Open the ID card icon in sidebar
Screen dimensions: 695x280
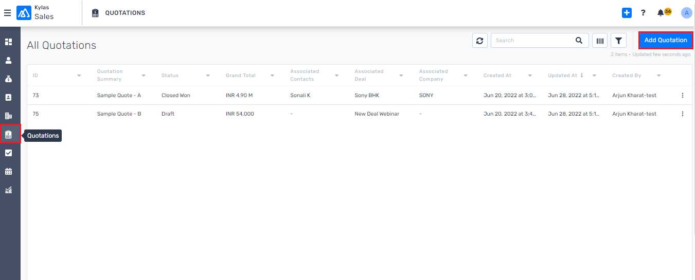pyautogui.click(x=8, y=97)
